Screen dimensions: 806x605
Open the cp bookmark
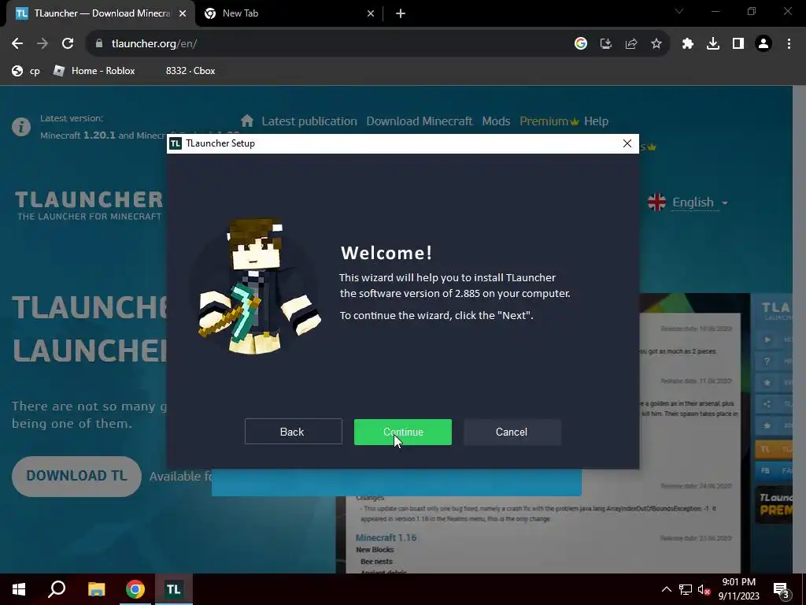coord(26,71)
